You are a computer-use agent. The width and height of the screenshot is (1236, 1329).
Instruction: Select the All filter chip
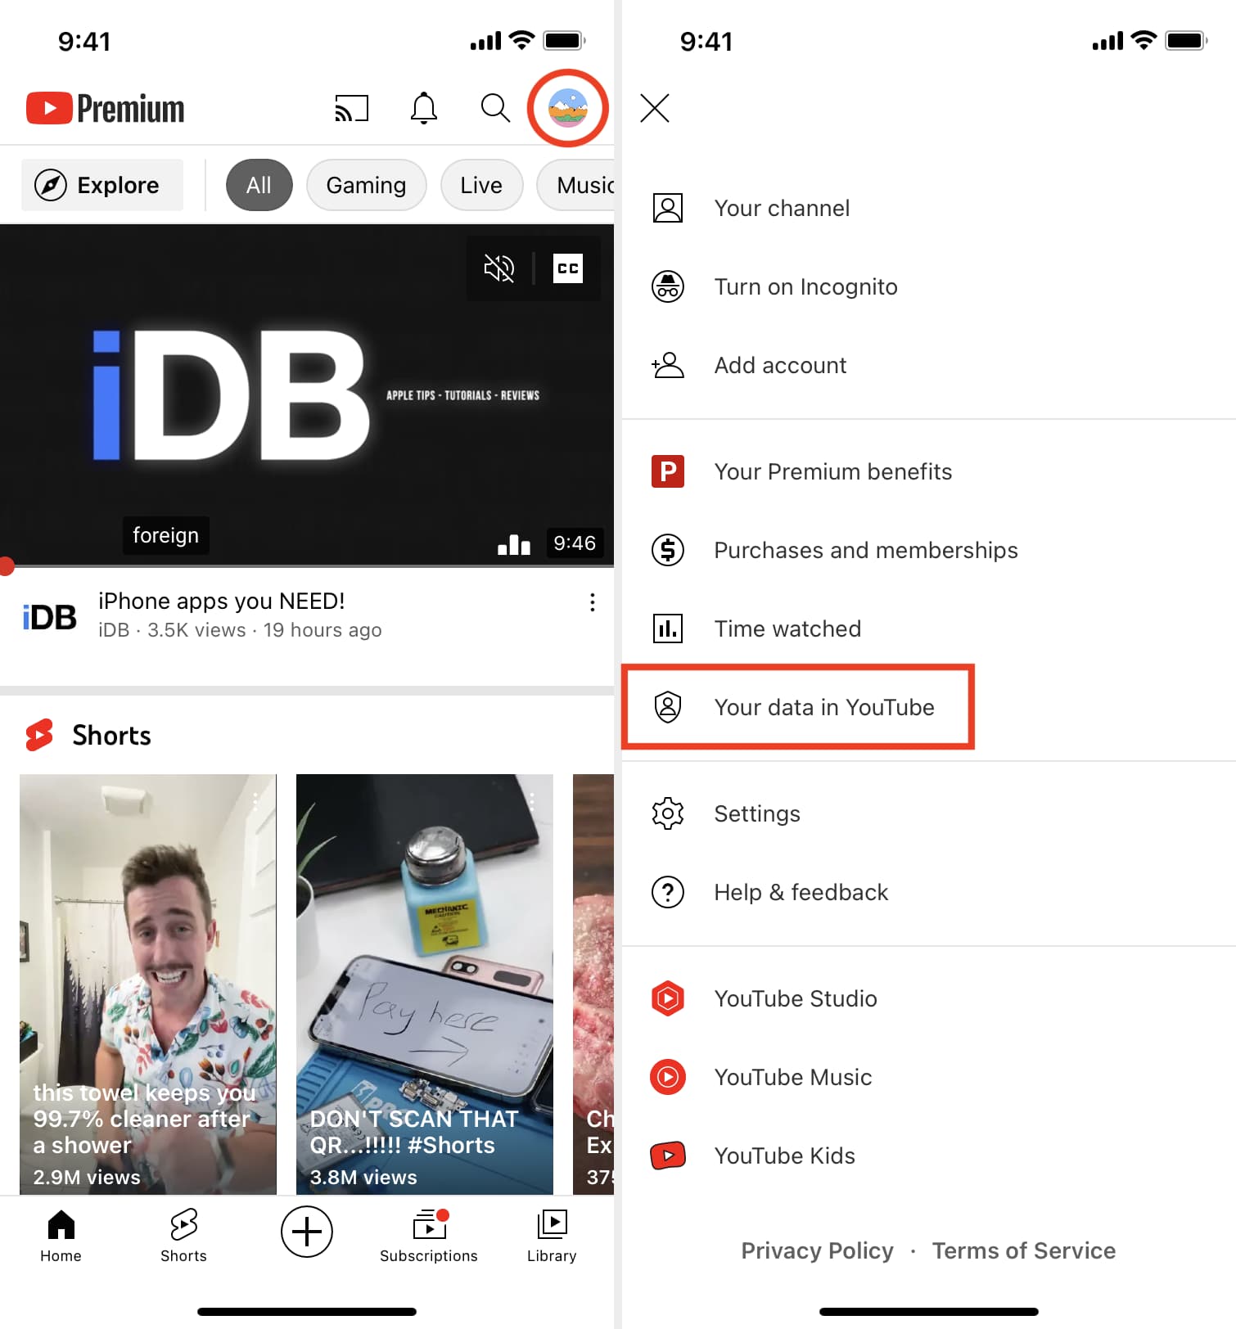point(259,185)
